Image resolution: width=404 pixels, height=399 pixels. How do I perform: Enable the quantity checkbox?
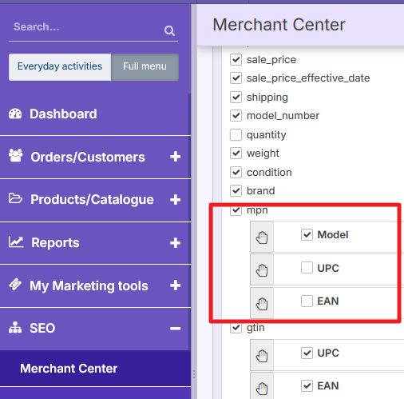[x=236, y=134]
